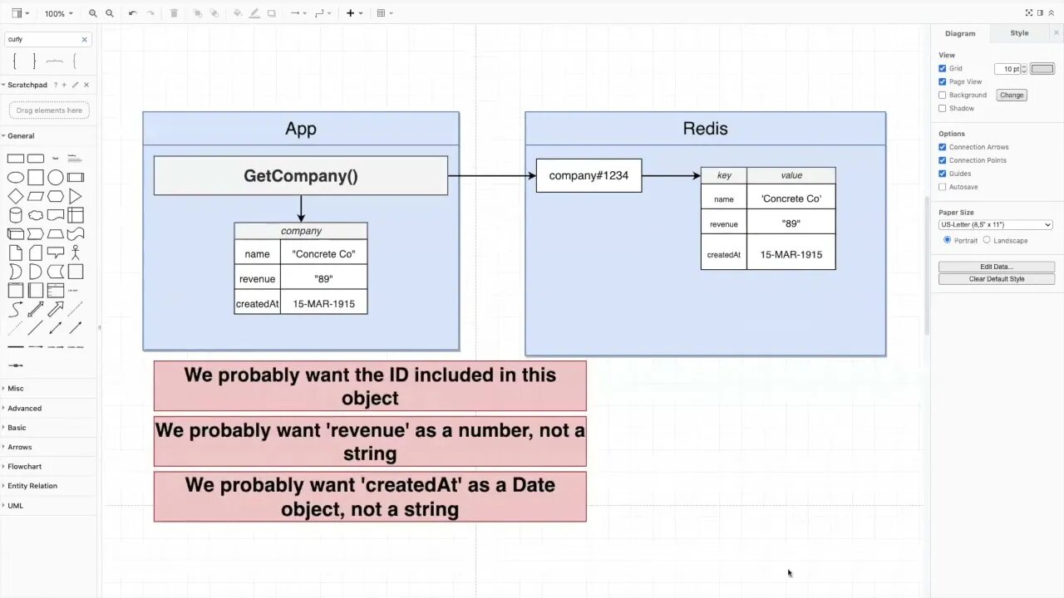Select the curved S arrow shape

pyautogui.click(x=16, y=310)
